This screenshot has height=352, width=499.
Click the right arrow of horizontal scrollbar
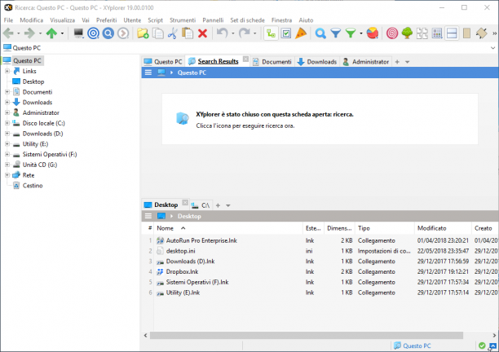[x=494, y=335]
